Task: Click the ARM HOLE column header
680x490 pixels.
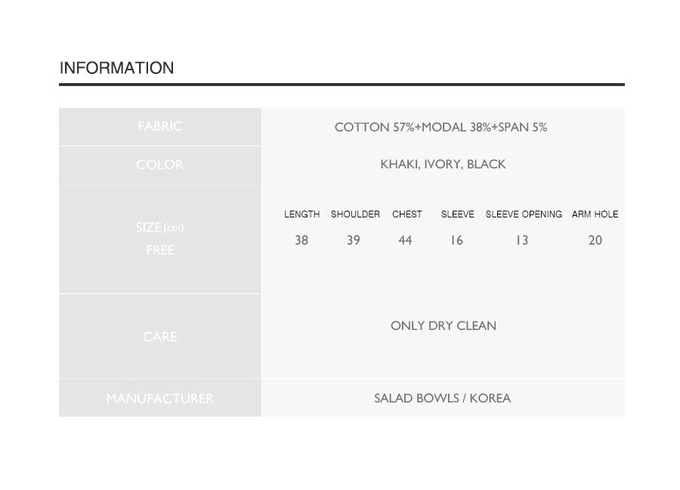Action: [x=595, y=214]
